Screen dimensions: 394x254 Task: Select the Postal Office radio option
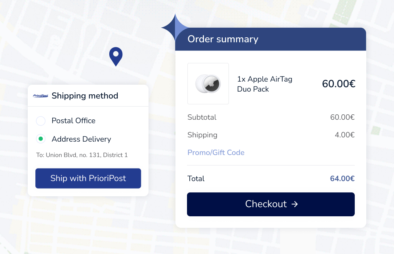point(41,121)
